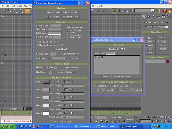Viewport: 172px width, 129px height.
Task: Select the Stratus cloud coverage type
Action: tap(68, 32)
